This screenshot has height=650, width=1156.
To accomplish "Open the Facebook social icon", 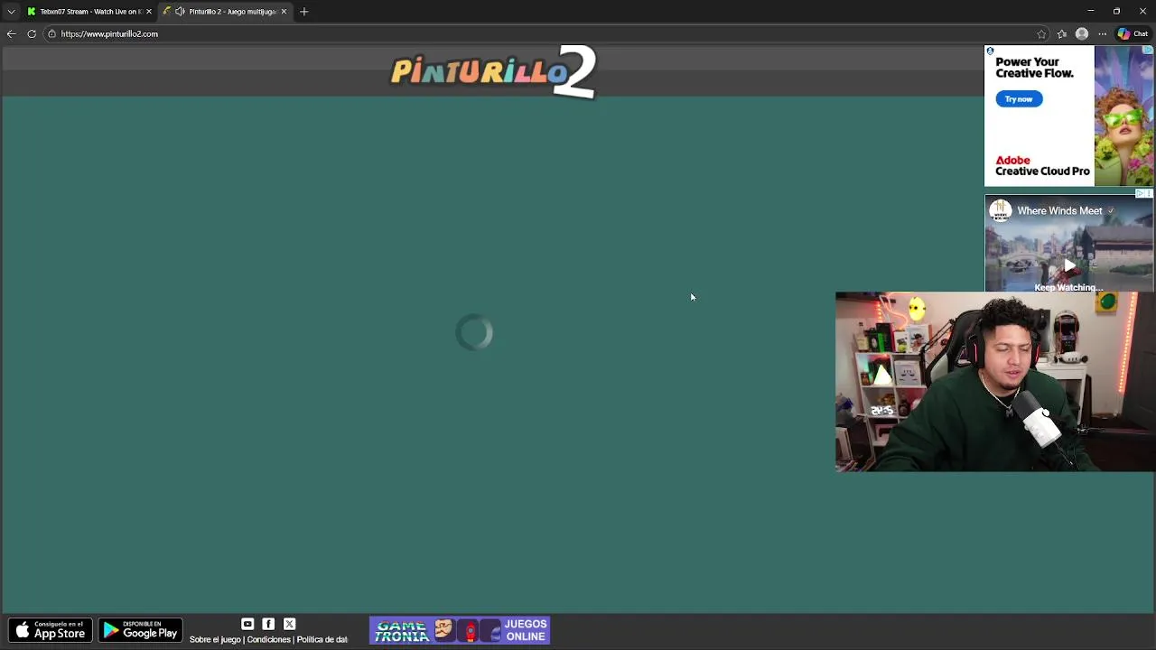I will [x=268, y=624].
